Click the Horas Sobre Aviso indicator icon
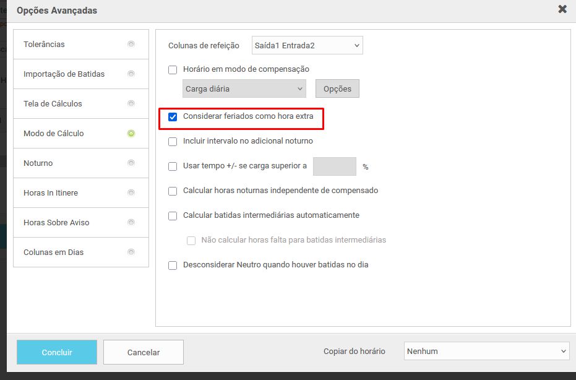This screenshot has width=576, height=380. click(x=131, y=222)
